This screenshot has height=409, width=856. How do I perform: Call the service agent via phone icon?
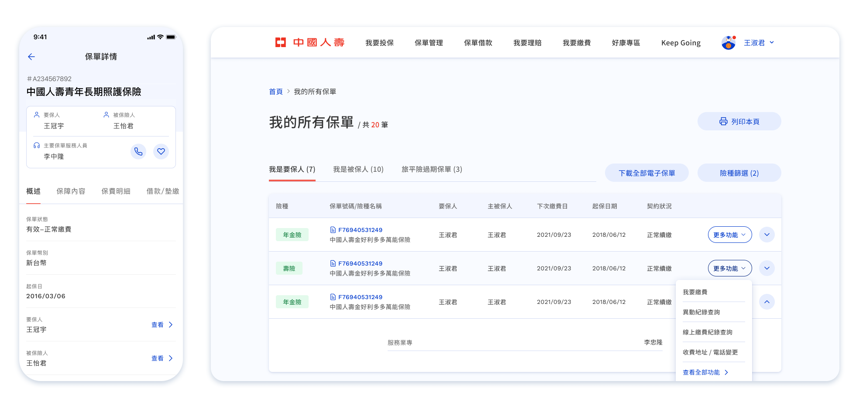click(x=138, y=151)
